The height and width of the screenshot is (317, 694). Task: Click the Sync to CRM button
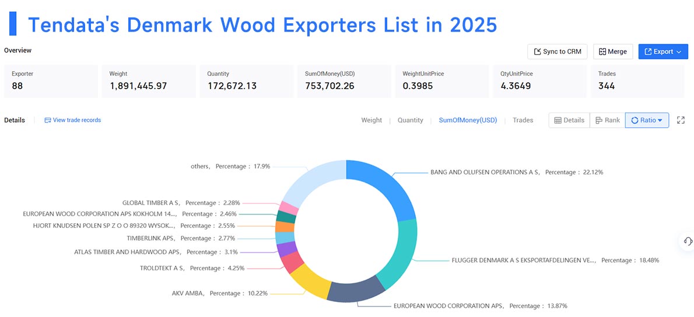(557, 52)
